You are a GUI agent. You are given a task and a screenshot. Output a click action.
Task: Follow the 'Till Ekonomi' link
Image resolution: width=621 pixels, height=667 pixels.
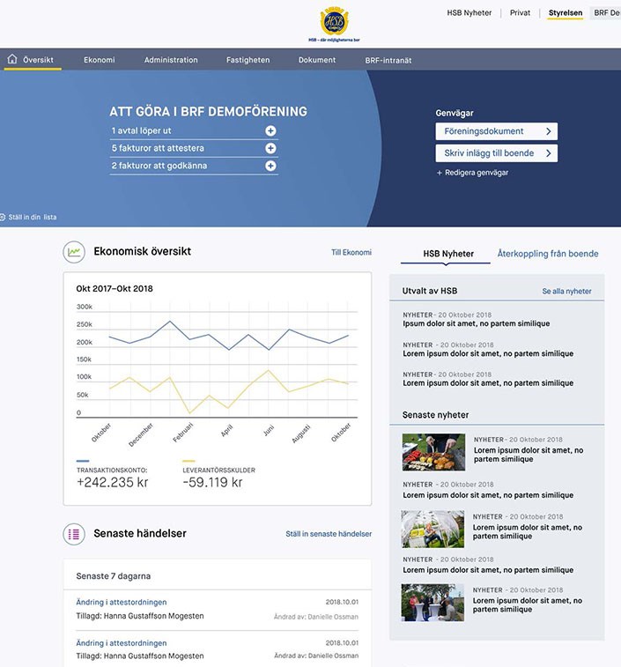pyautogui.click(x=351, y=252)
